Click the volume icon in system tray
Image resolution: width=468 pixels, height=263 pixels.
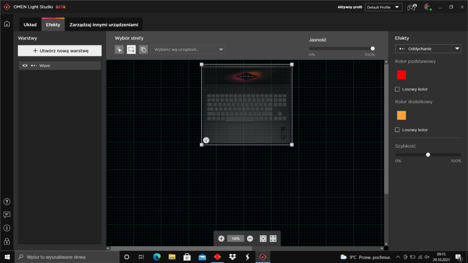pyautogui.click(x=427, y=257)
